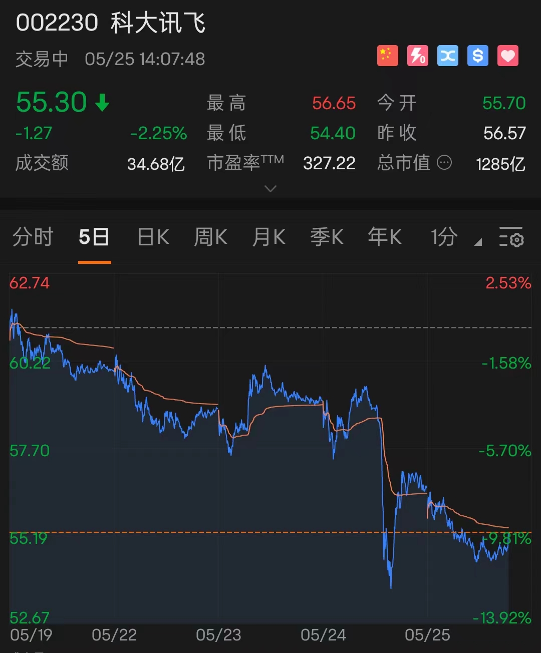Expand the stock detail panel with chevron
The height and width of the screenshot is (653, 541).
click(x=270, y=189)
